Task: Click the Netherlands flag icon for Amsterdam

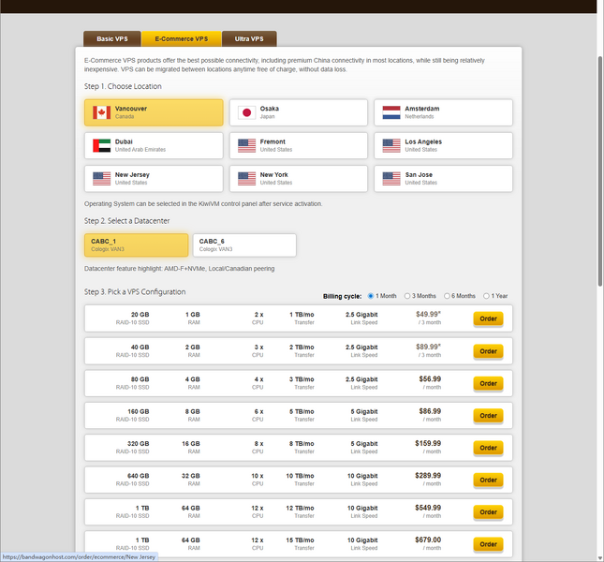Action: coord(391,112)
